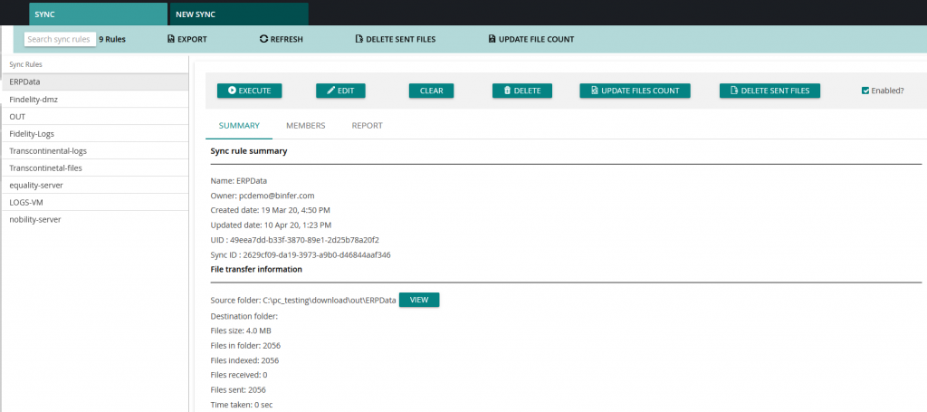Click the 9 Rules count label

(x=112, y=40)
